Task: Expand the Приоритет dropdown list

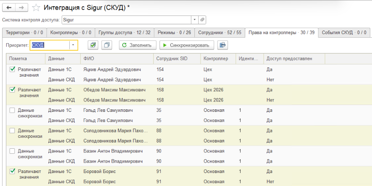Action: click(73, 45)
